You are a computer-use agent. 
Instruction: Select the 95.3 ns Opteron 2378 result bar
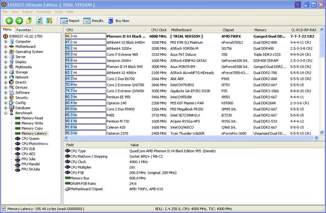[x=86, y=133]
